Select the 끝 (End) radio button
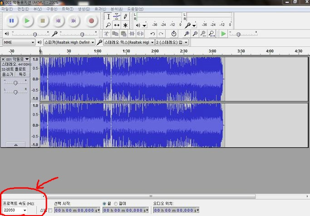 pyautogui.click(x=104, y=204)
